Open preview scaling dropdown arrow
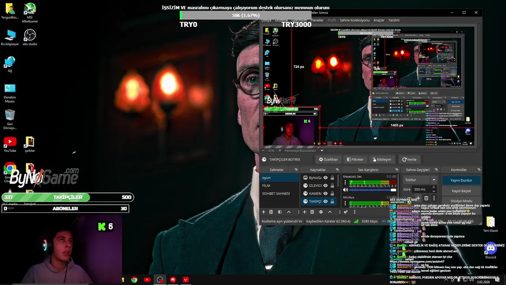 pos(321,151)
